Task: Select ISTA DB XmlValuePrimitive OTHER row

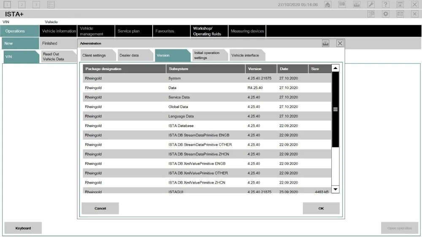Action: pyautogui.click(x=207, y=173)
